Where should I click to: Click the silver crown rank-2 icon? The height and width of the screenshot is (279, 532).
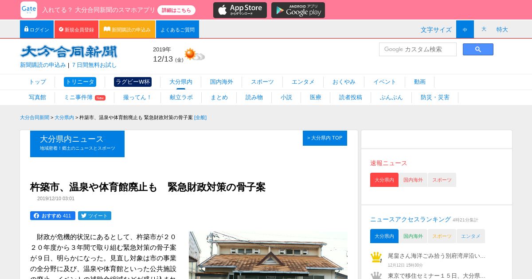(x=376, y=275)
